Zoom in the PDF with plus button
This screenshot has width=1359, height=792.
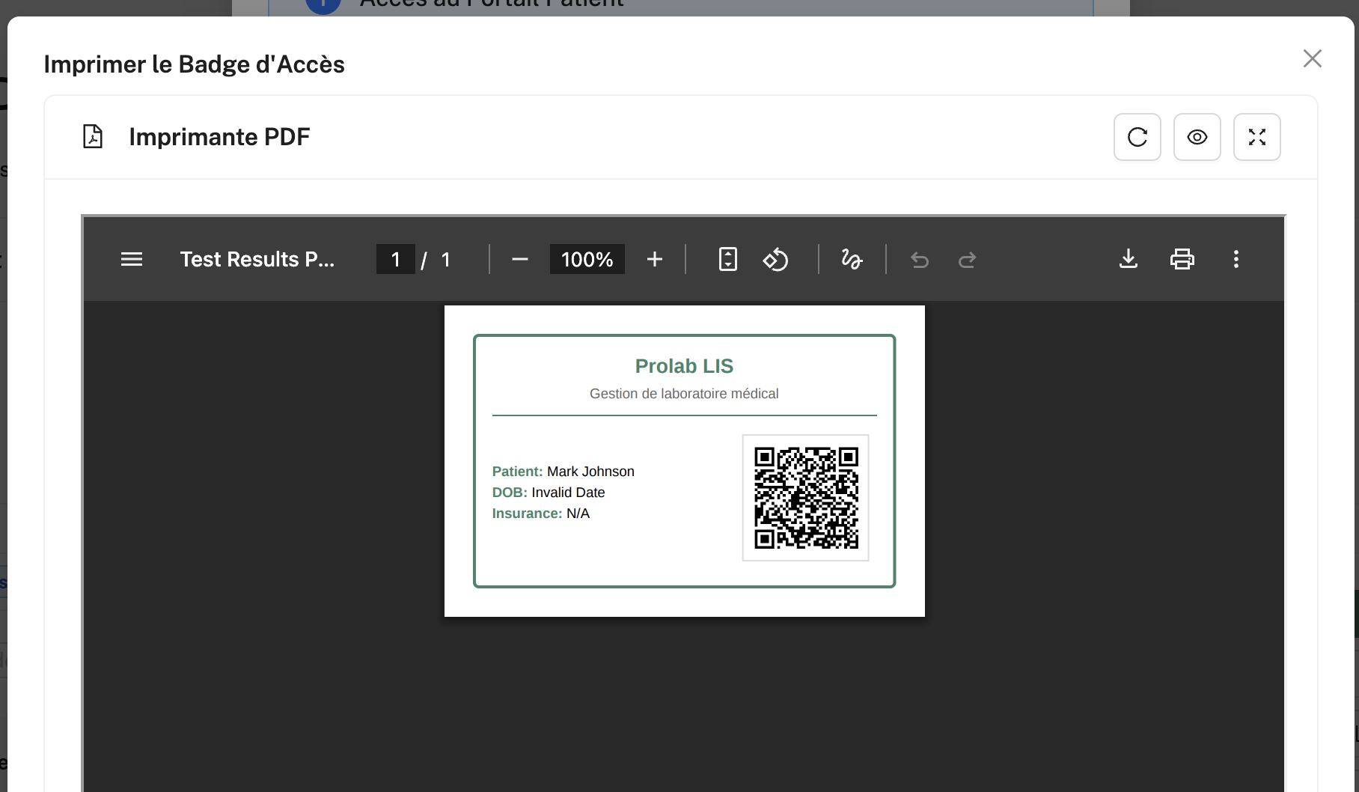pyautogui.click(x=655, y=259)
